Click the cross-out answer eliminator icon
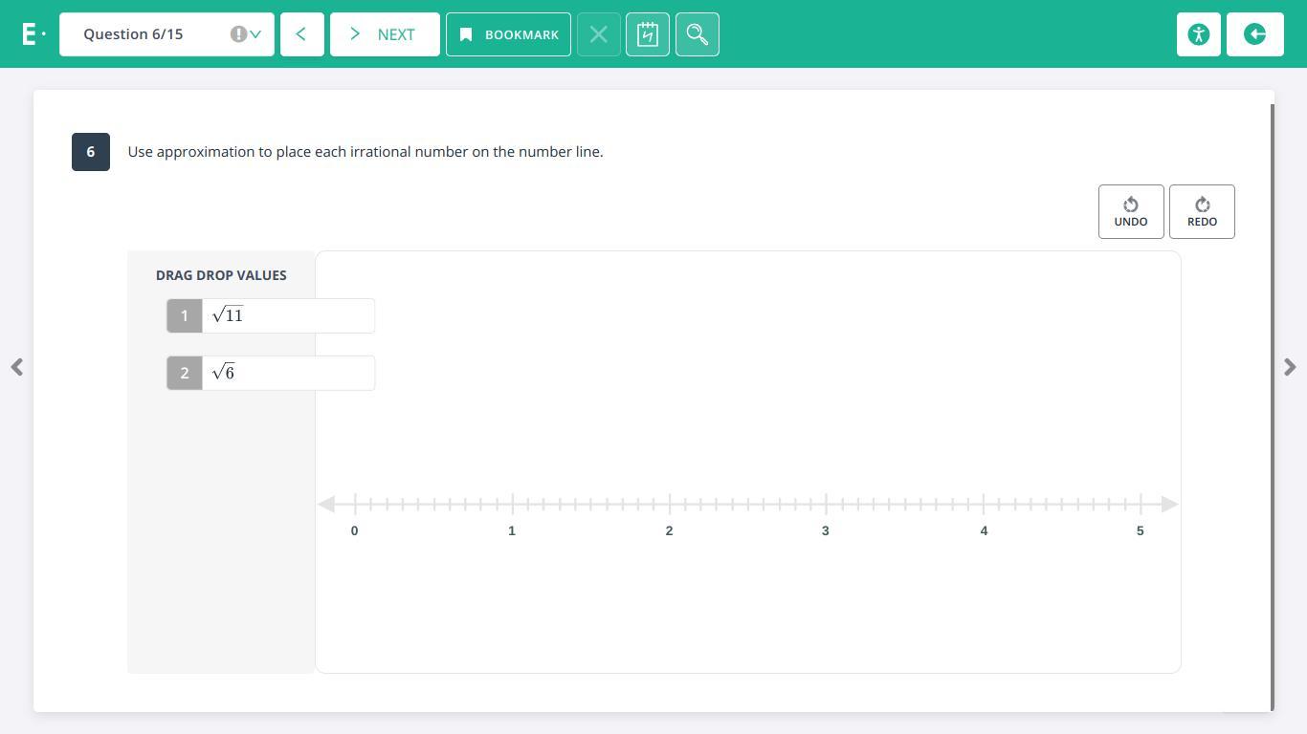1307x734 pixels. point(599,34)
